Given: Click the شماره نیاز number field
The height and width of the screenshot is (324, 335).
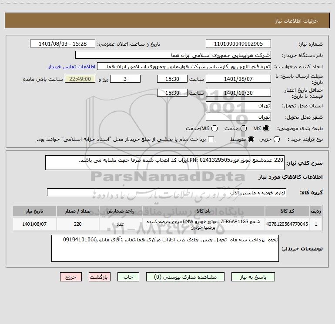Looking at the screenshot, I should tap(238, 44).
